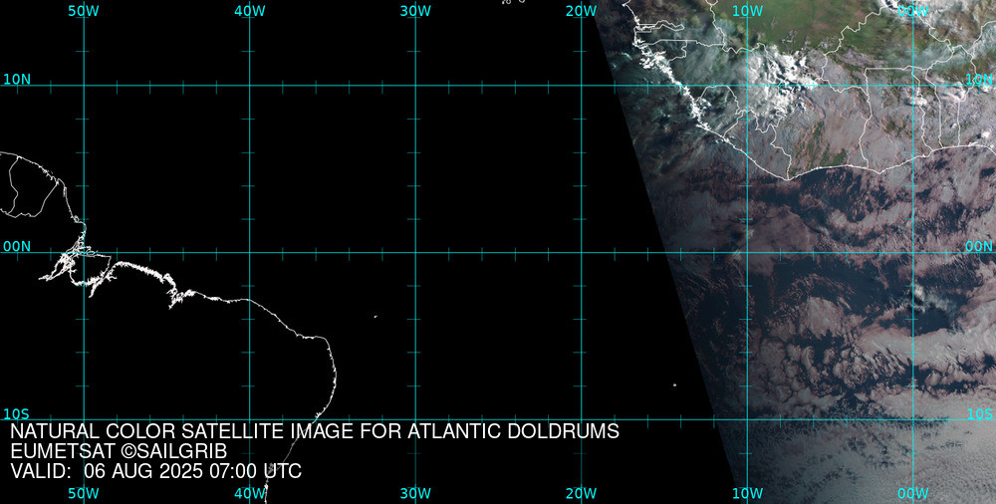Image resolution: width=996 pixels, height=504 pixels.
Task: Select the 00W label in the top longitude row
Action: pyautogui.click(x=913, y=11)
